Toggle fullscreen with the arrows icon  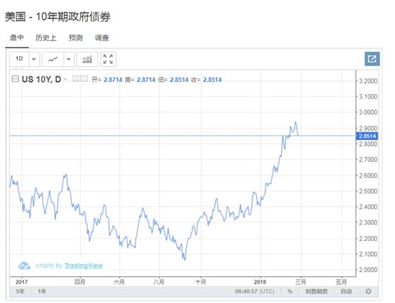108,59
